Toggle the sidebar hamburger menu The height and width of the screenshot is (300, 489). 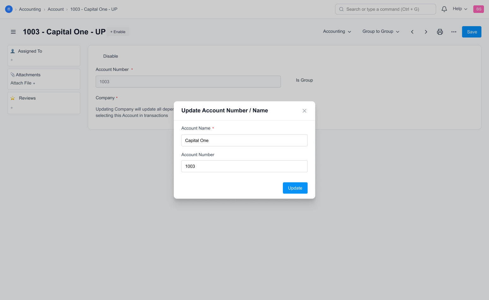pos(13,32)
